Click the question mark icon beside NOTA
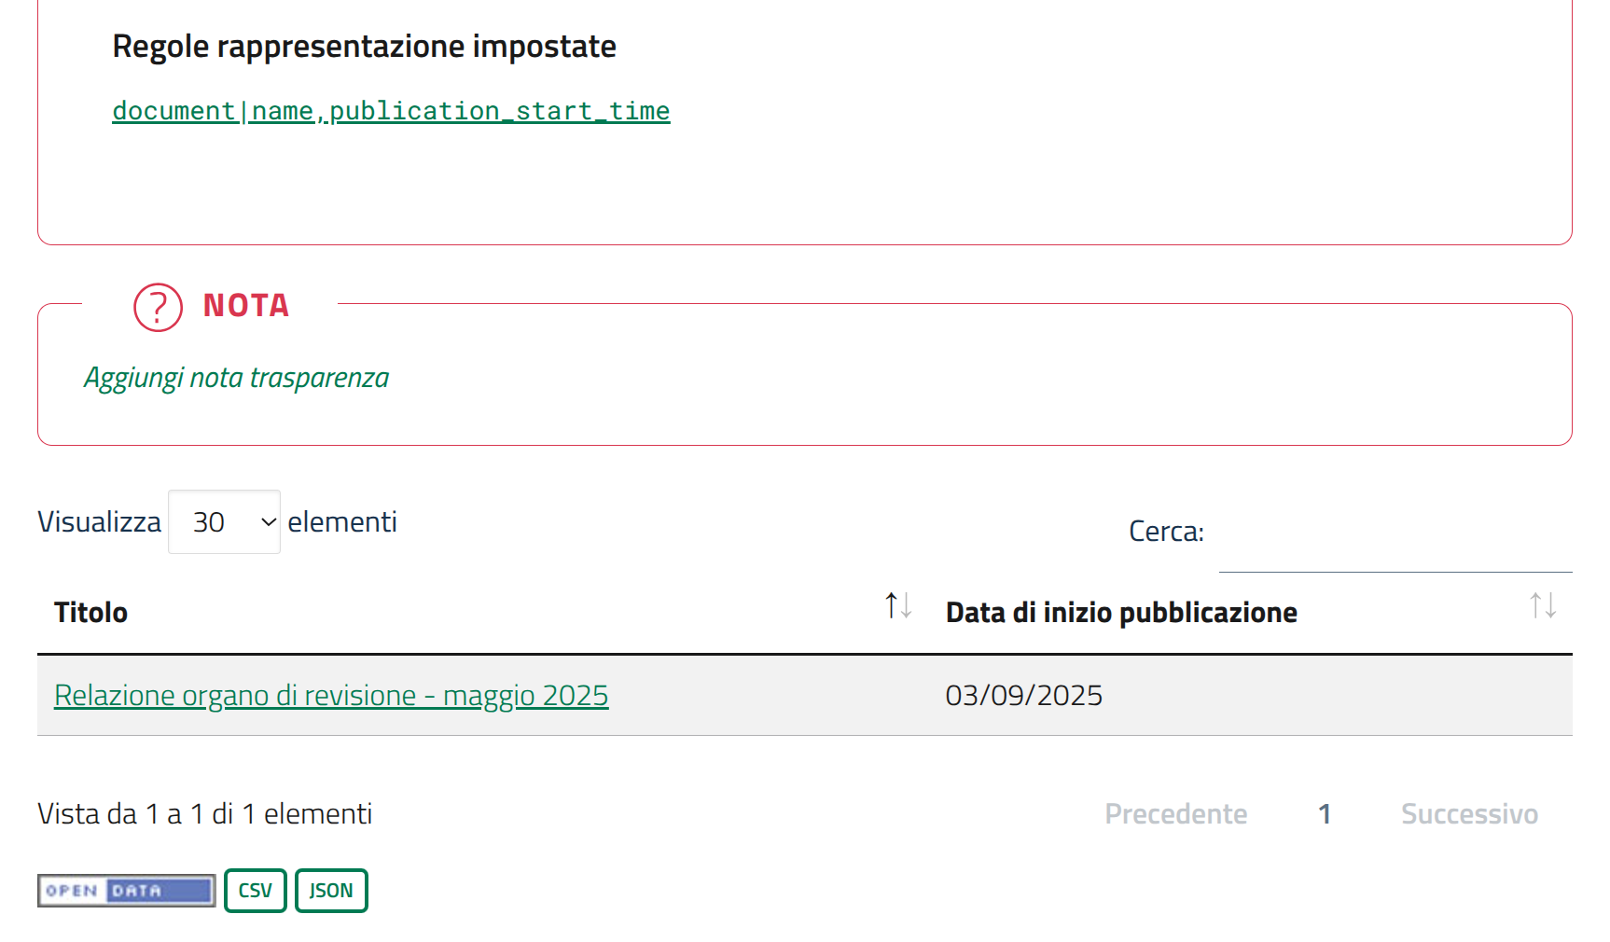 point(158,307)
